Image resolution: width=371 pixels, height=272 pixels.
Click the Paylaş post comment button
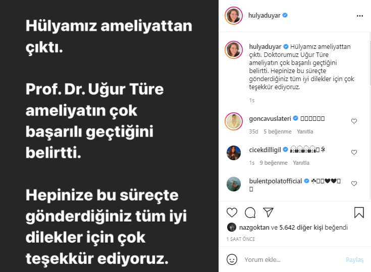pyautogui.click(x=354, y=260)
